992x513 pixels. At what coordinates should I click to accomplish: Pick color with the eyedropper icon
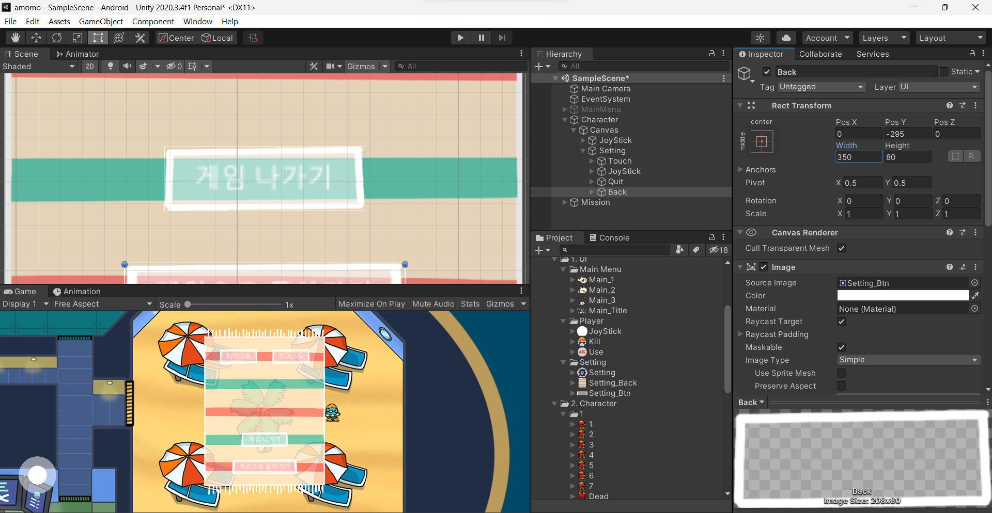975,296
